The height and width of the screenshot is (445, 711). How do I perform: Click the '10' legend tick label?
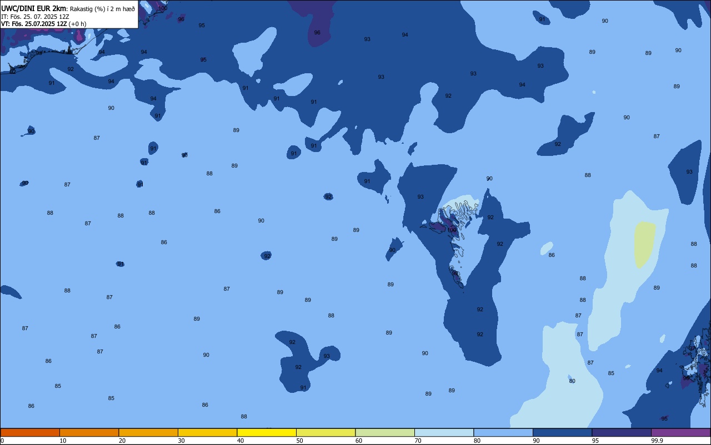coord(63,441)
